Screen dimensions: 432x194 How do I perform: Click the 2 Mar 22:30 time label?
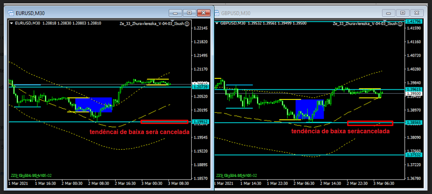(x=358, y=183)
